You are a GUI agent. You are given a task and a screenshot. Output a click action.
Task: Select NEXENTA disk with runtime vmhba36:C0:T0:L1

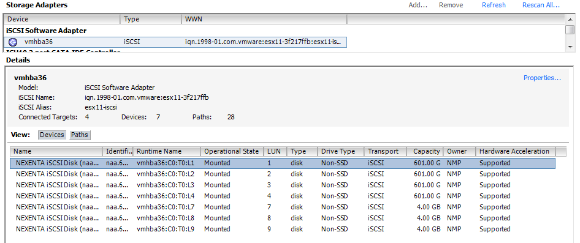(283, 163)
